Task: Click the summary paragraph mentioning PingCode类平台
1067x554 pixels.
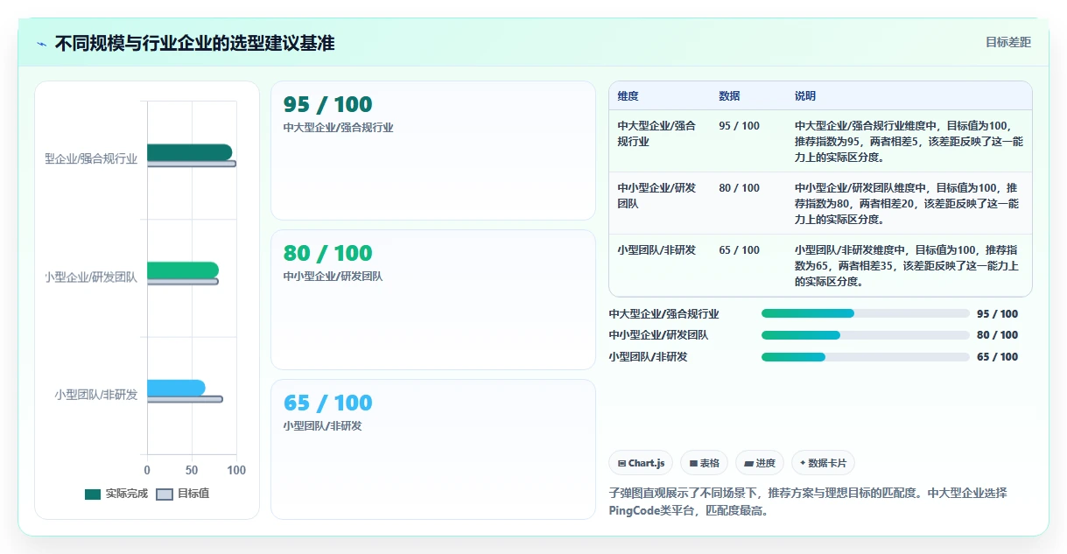Action: pos(808,501)
